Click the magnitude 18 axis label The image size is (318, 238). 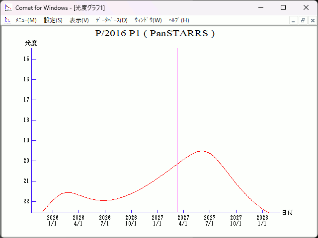[x=26, y=120]
